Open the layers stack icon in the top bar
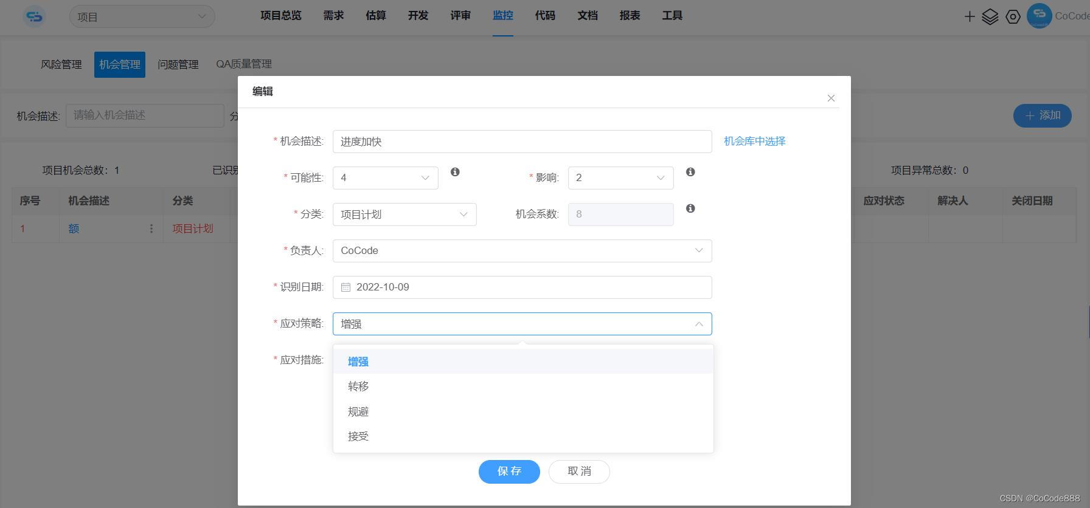This screenshot has height=508, width=1090. tap(990, 17)
